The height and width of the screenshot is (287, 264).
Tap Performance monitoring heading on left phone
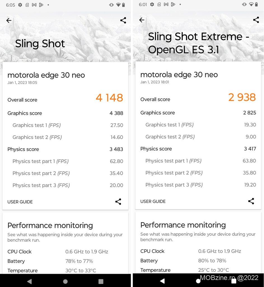50,226
